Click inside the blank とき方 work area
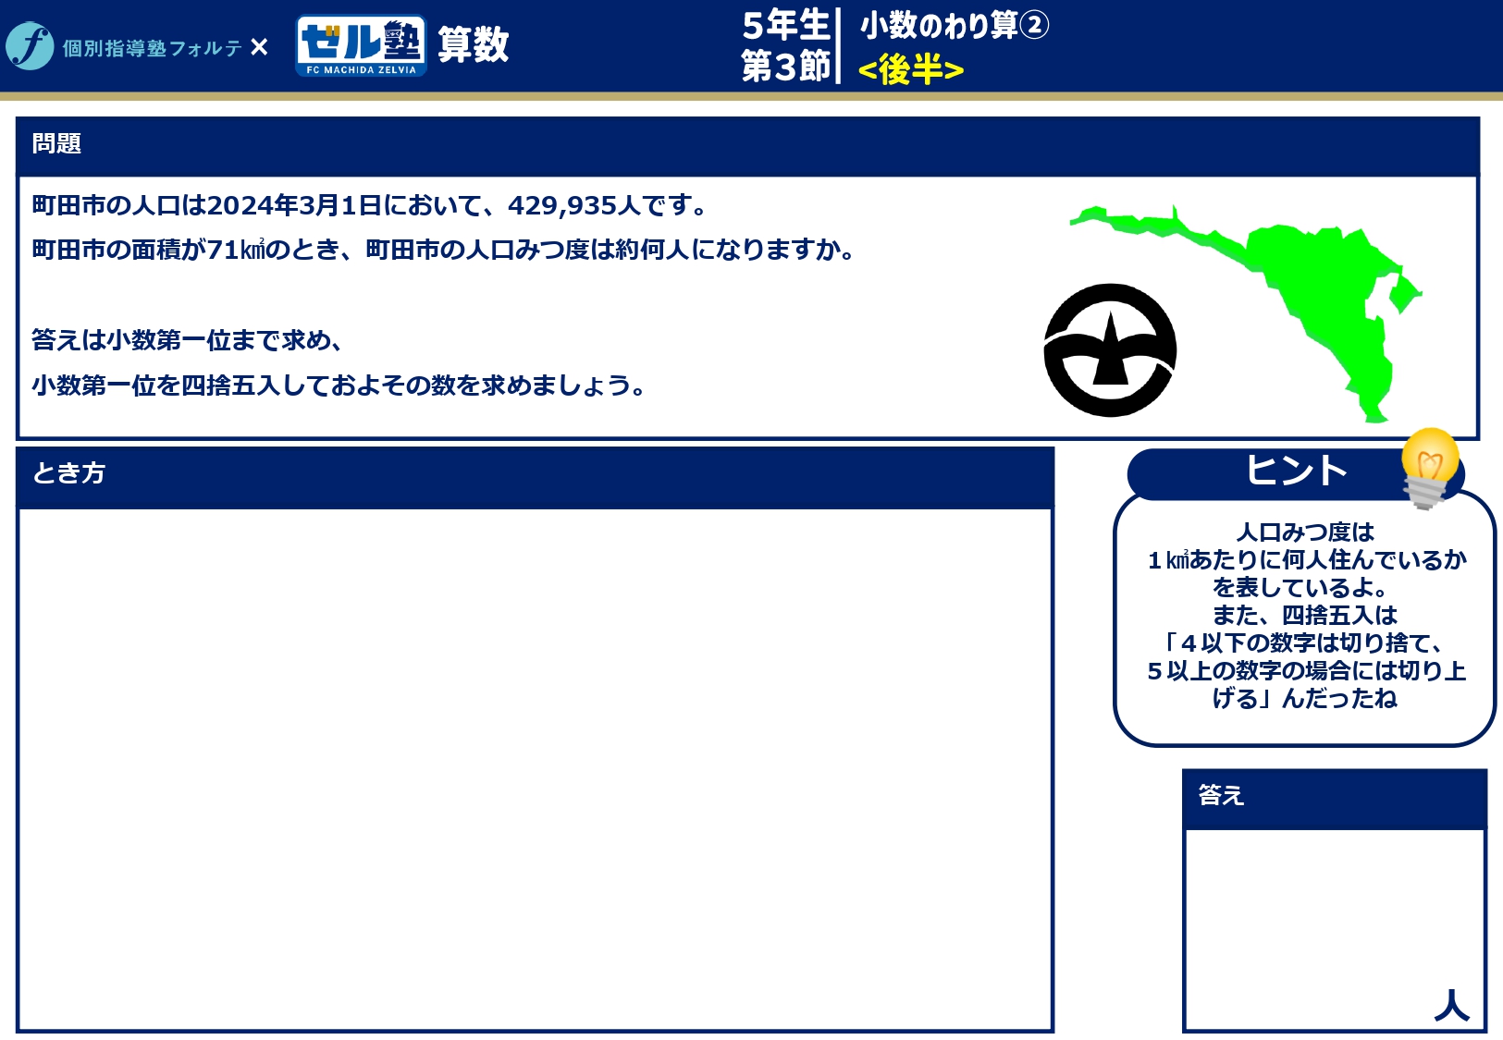The image size is (1503, 1040). tap(535, 767)
